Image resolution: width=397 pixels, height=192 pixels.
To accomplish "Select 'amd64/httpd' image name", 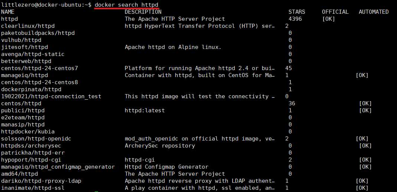I will coord(19,174).
